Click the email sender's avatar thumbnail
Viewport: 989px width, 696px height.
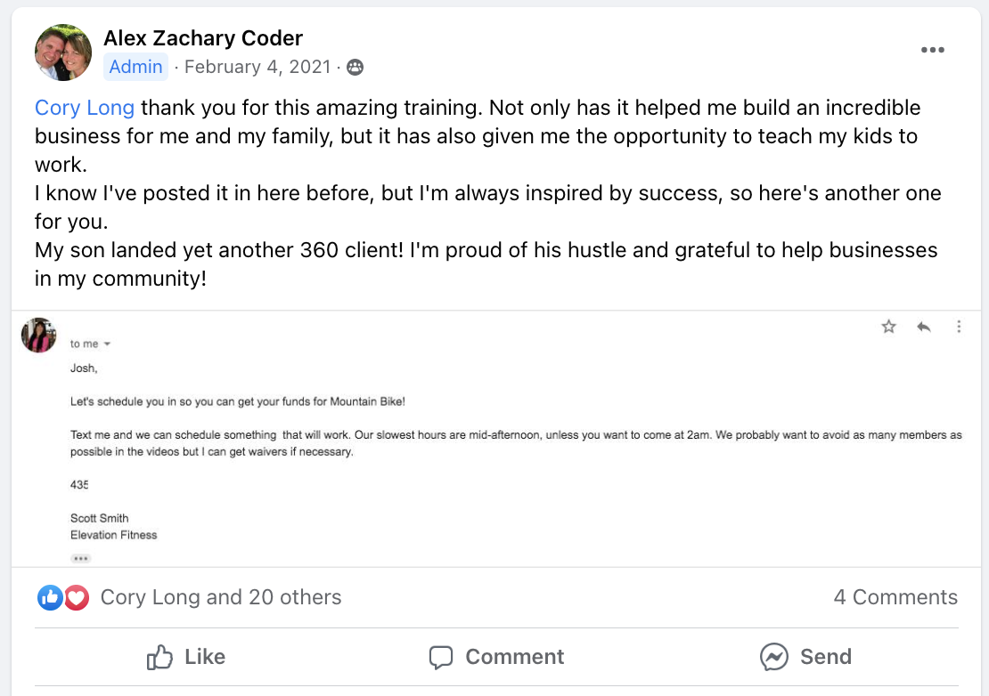[x=39, y=335]
